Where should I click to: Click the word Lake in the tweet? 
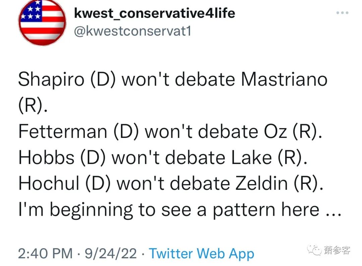coord(251,157)
